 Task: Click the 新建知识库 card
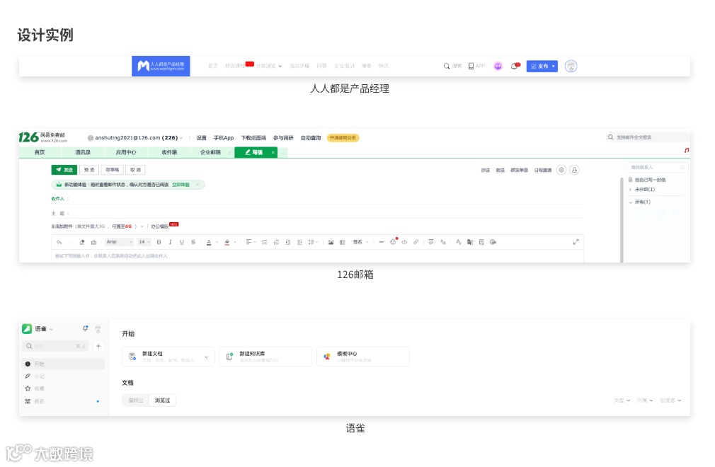coord(266,357)
